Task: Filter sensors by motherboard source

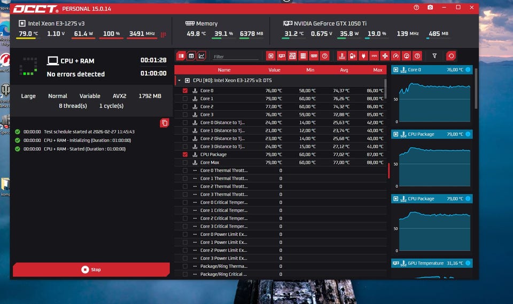Action: tap(292, 56)
